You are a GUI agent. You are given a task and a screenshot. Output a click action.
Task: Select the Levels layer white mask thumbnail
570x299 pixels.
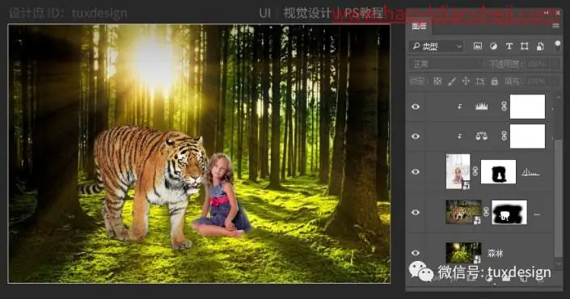527,107
